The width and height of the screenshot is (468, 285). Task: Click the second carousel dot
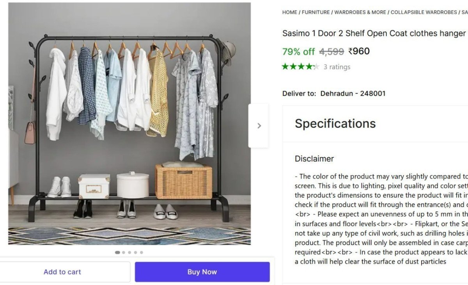pyautogui.click(x=123, y=253)
